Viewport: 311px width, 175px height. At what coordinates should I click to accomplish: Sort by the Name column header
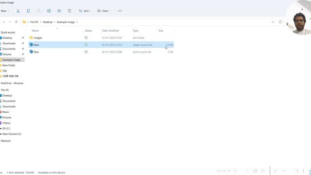(x=35, y=31)
